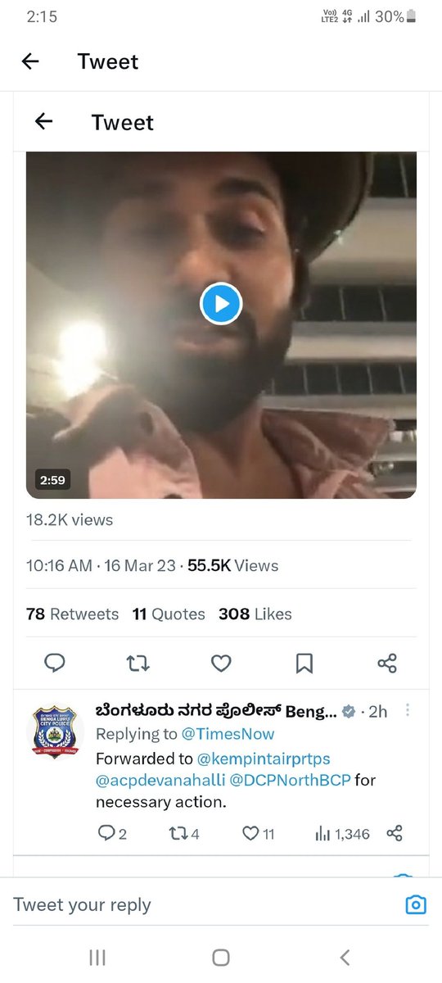Open the three-dot menu on police reply
This screenshot has width=442, height=983.
pyautogui.click(x=408, y=710)
